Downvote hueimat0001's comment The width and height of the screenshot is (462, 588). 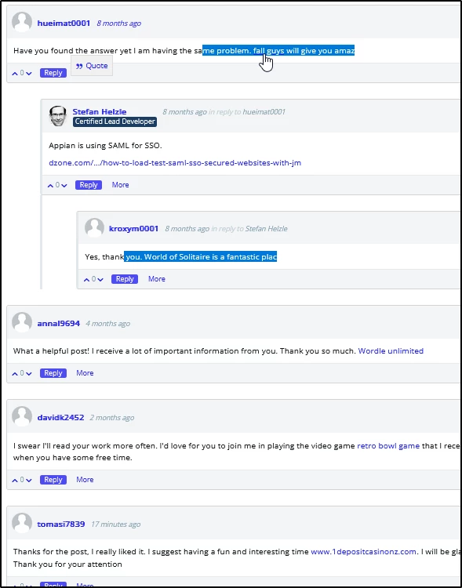[29, 74]
